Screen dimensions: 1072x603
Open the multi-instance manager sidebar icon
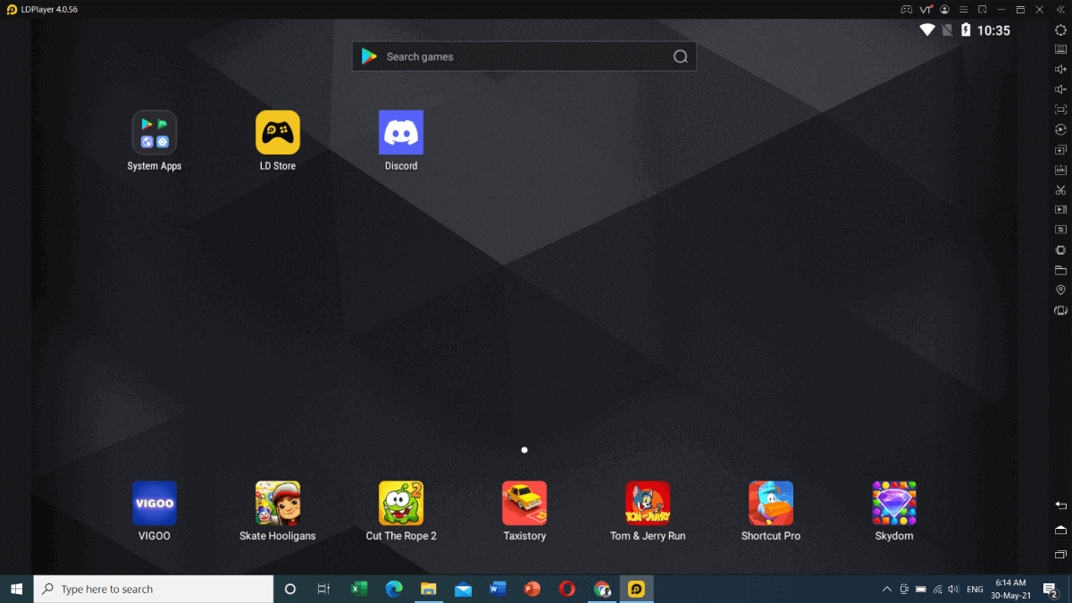(1060, 149)
